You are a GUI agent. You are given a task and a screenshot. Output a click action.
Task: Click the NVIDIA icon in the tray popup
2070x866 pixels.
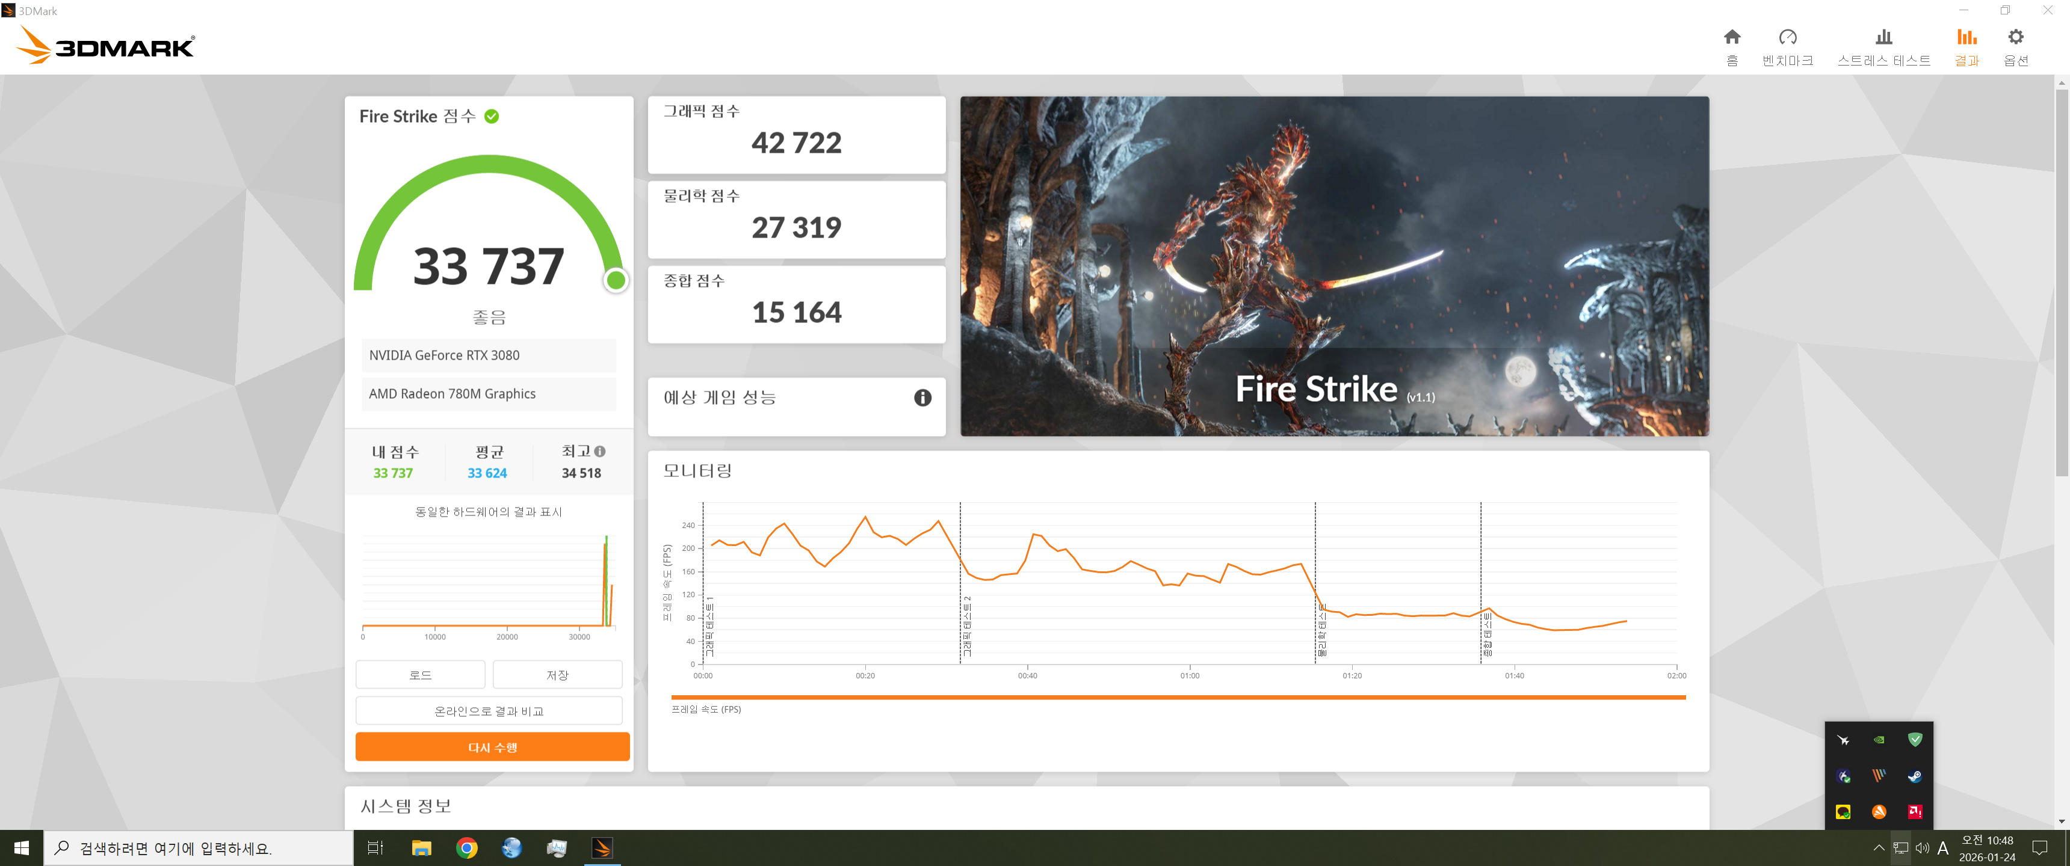point(1879,740)
